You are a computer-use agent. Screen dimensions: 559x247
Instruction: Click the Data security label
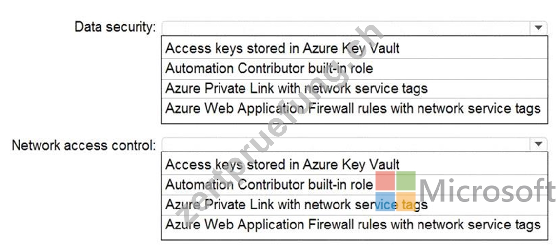pos(115,27)
